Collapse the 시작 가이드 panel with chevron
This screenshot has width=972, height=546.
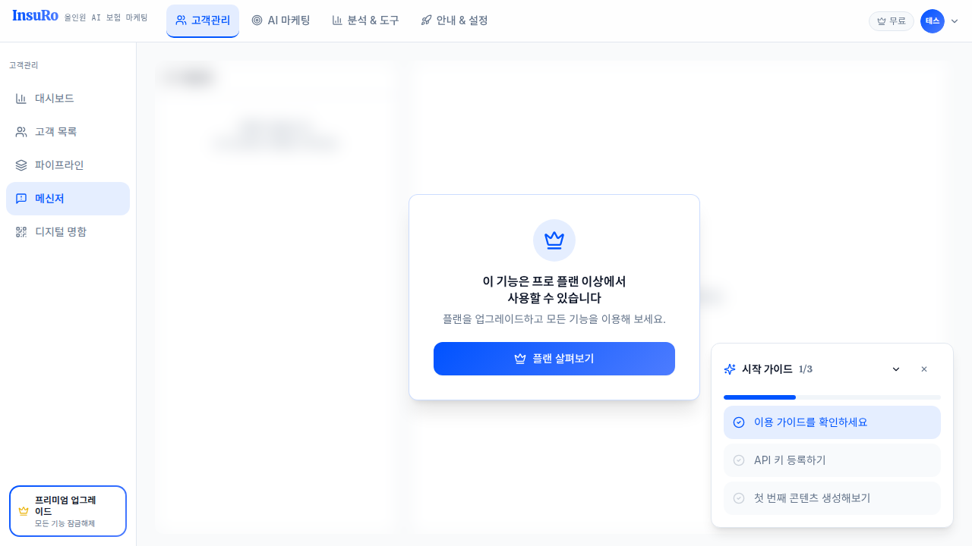click(x=896, y=369)
